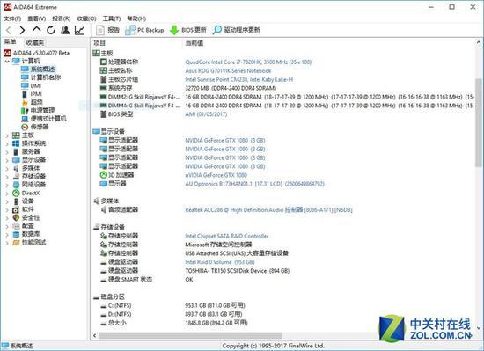Open the 工具(T) menu
This screenshot has height=351, width=484.
point(112,18)
